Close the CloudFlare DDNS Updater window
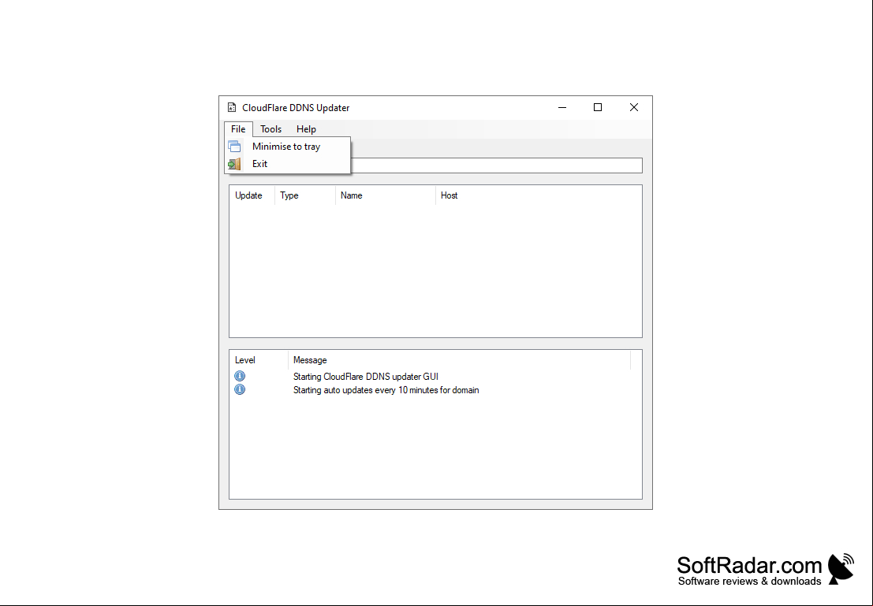The height and width of the screenshot is (606, 873). coord(633,107)
